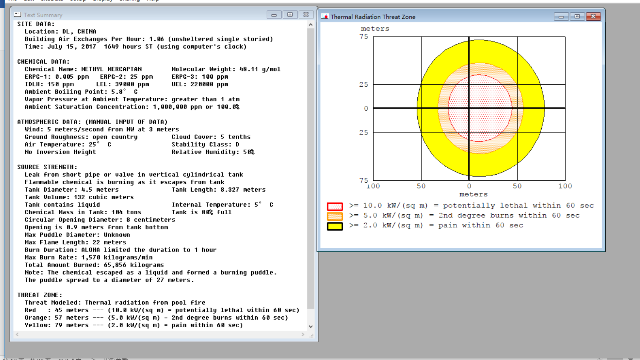The image size is (640, 360).
Task: Click the red 10.0 kW legend swatch
Action: [335, 206]
